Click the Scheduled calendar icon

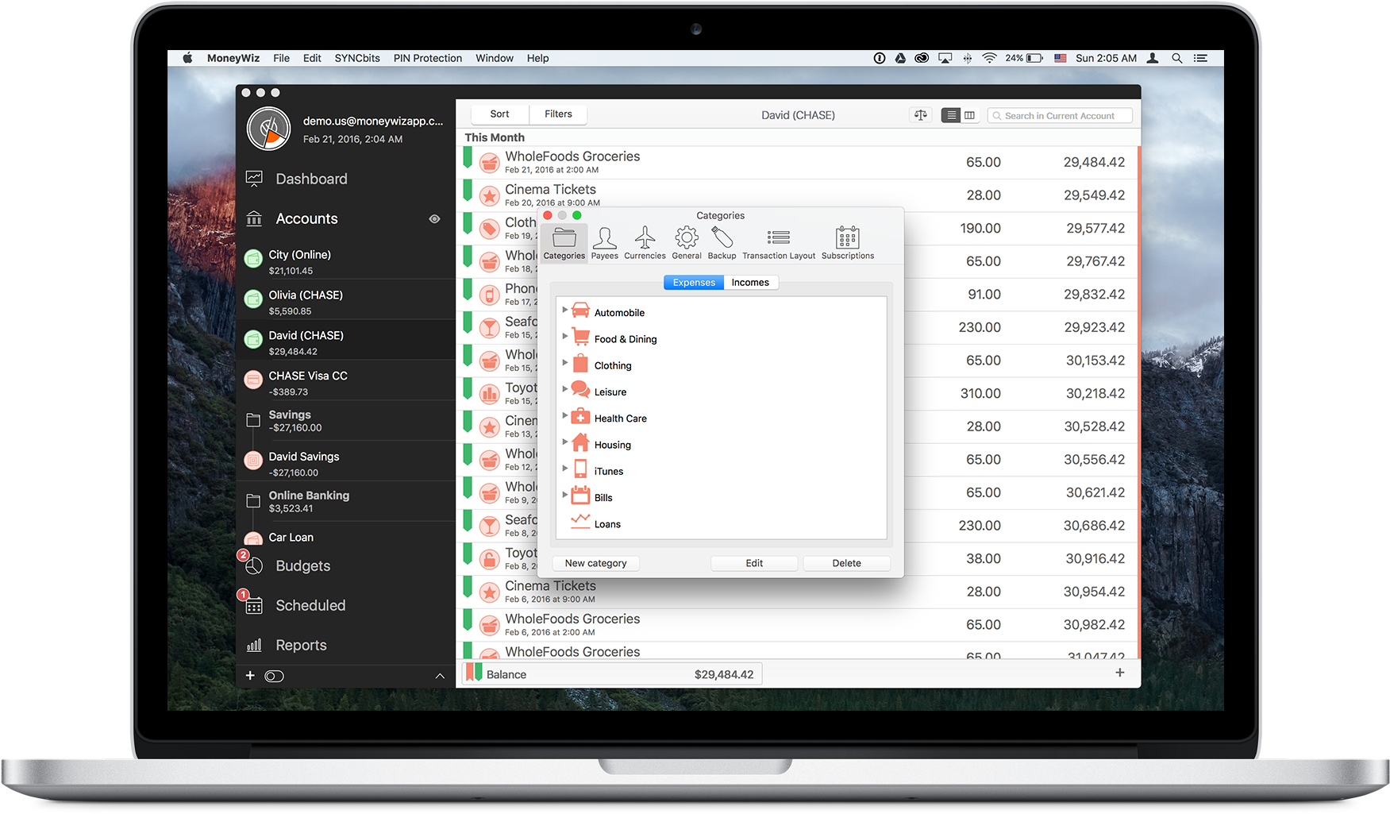coord(254,606)
